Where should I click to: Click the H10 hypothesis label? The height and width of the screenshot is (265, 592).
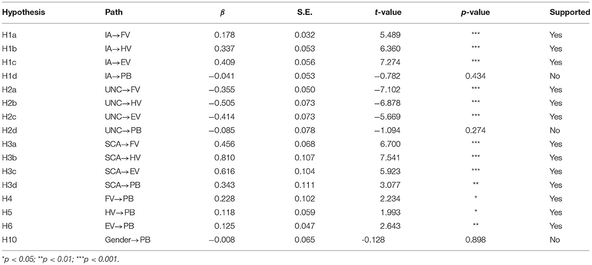pyautogui.click(x=10, y=239)
